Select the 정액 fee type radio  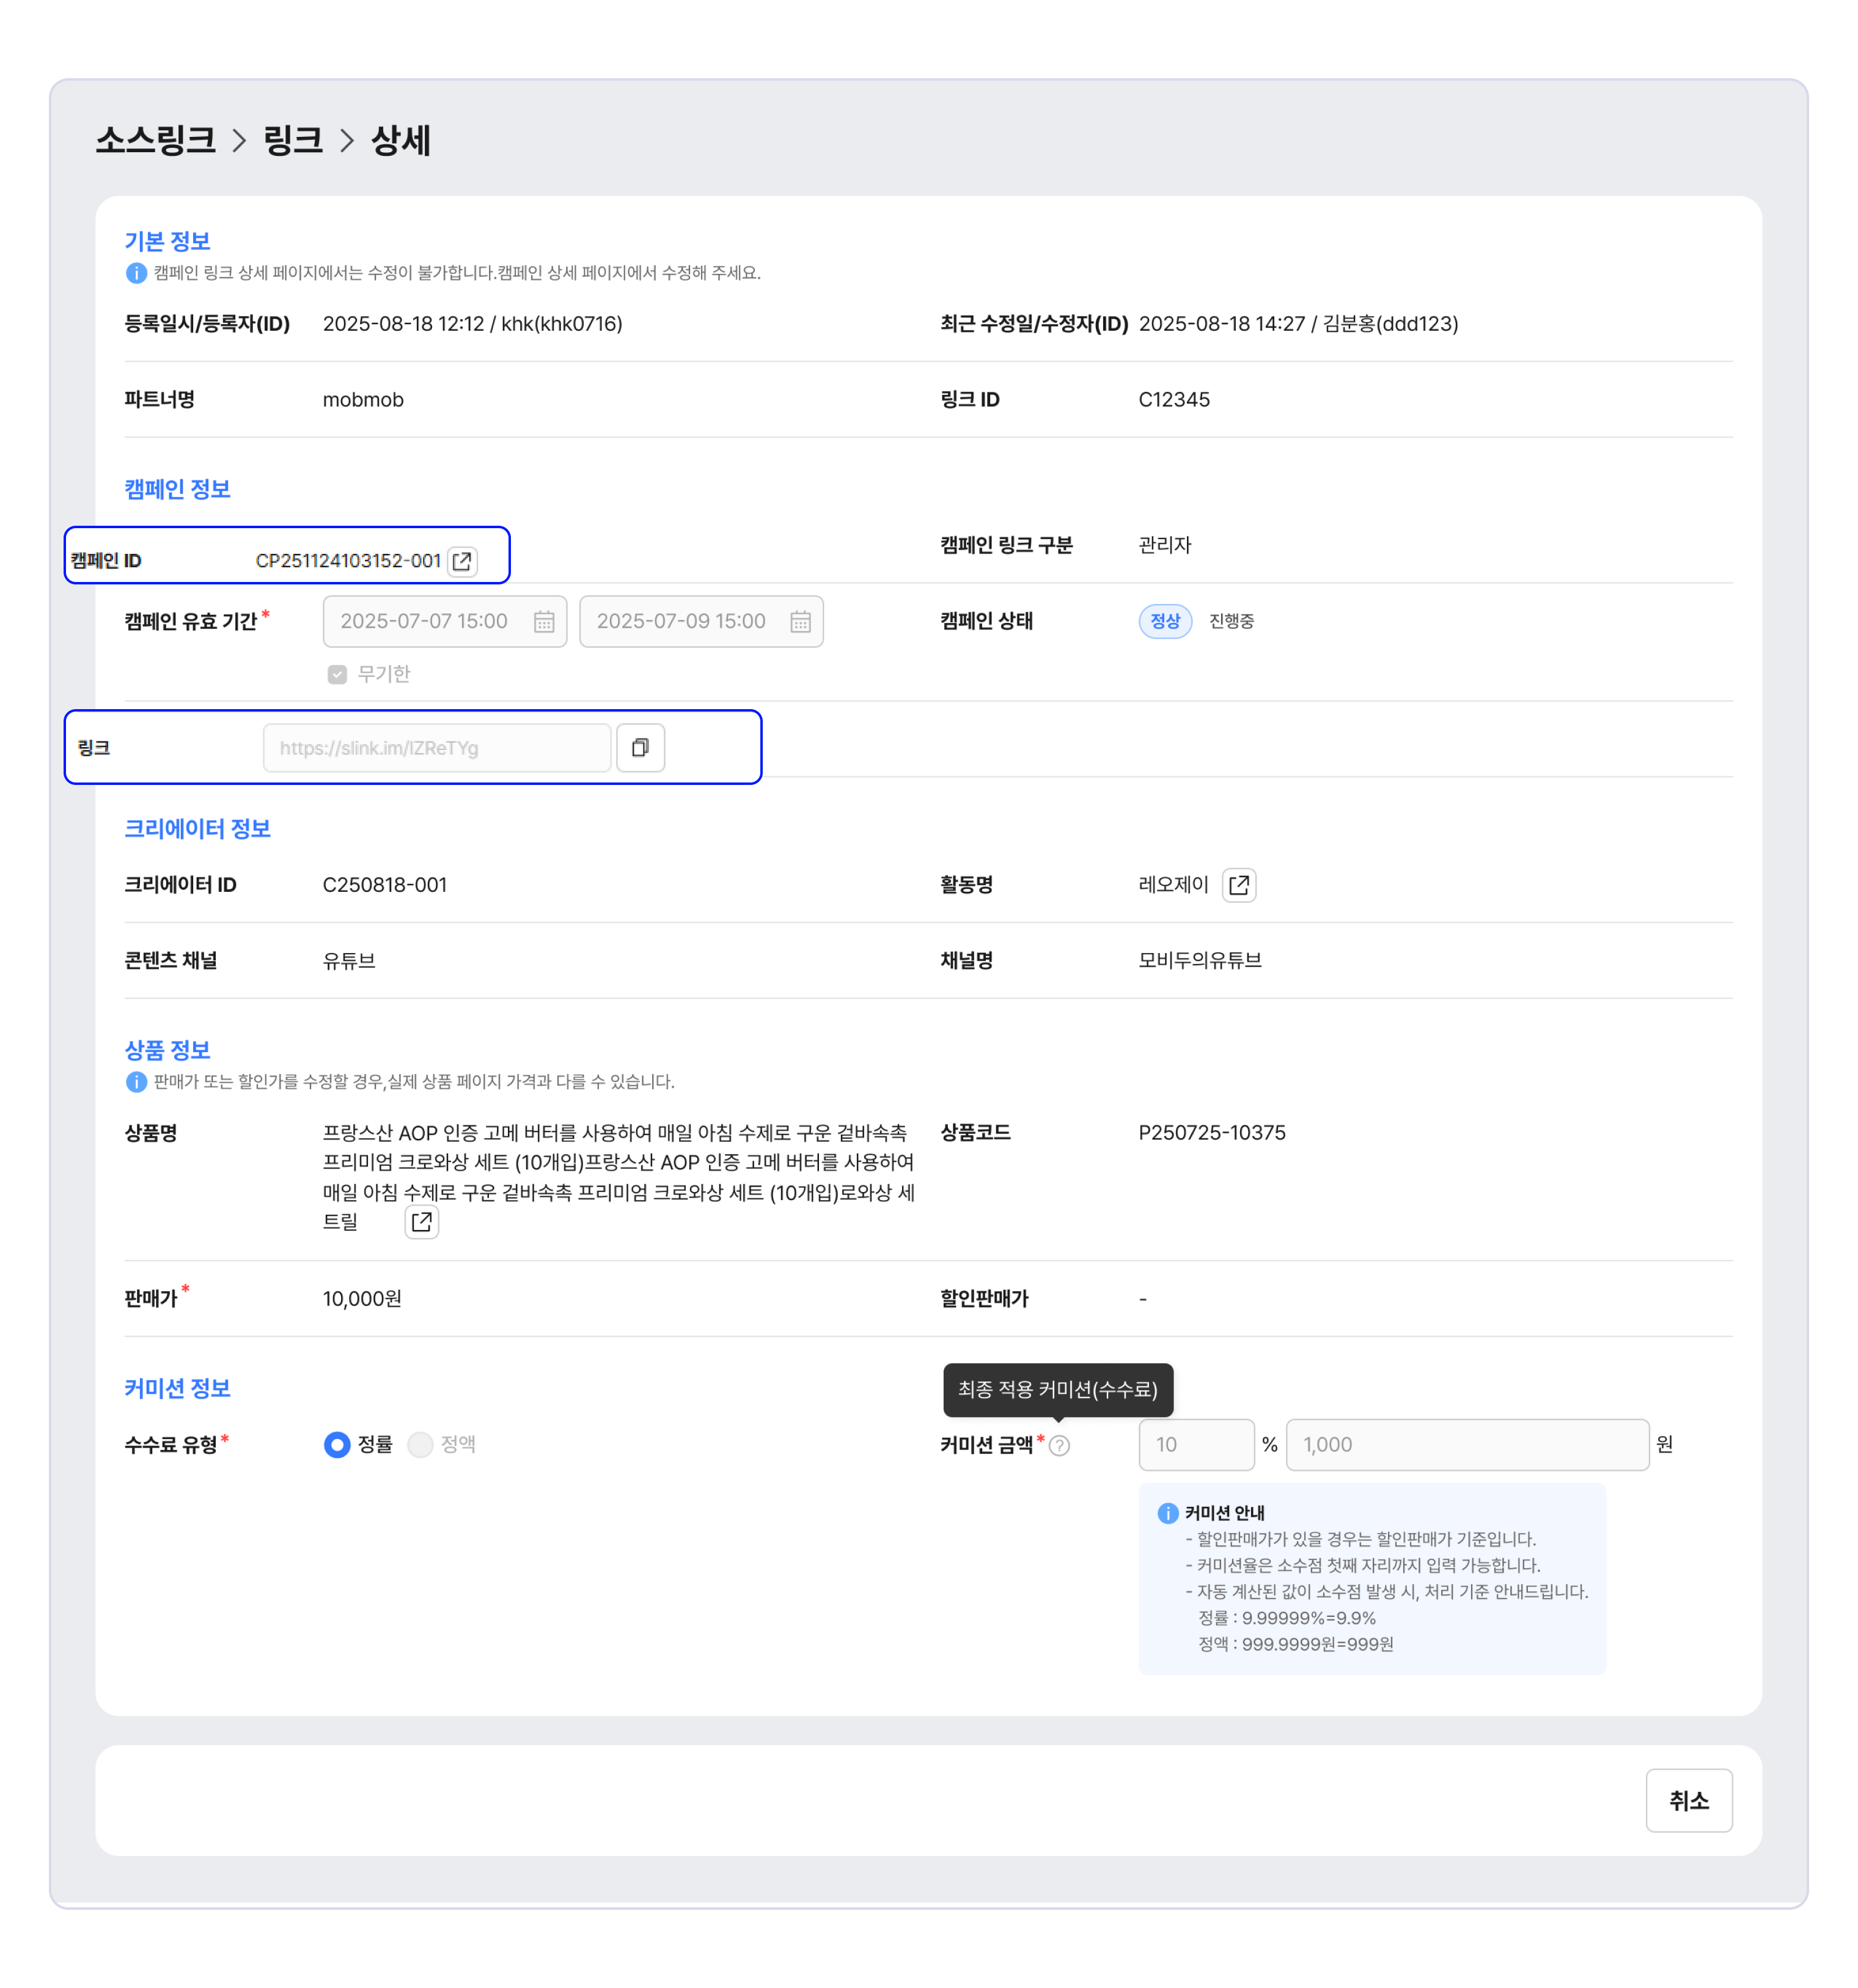pos(420,1445)
